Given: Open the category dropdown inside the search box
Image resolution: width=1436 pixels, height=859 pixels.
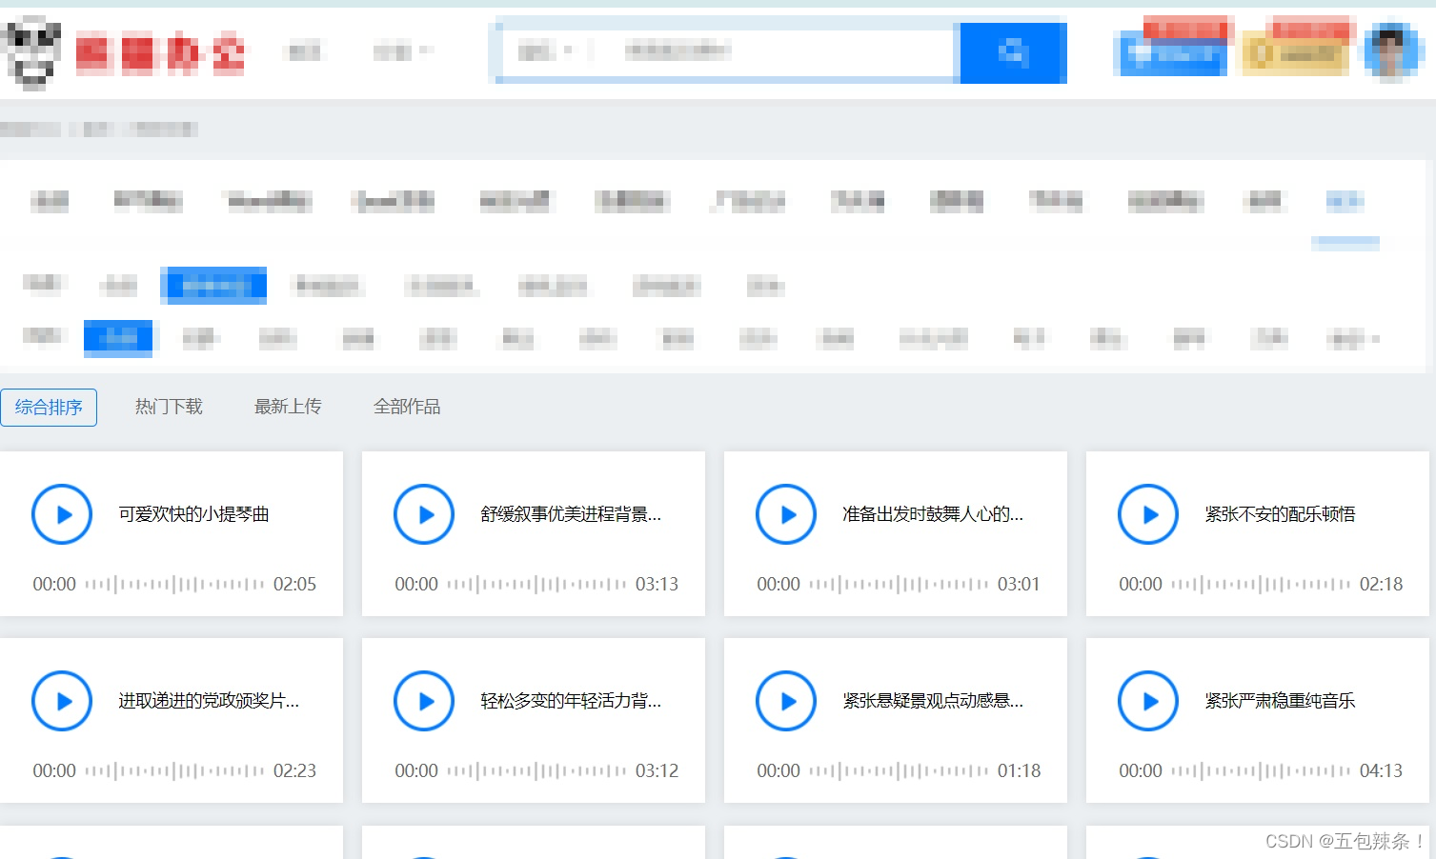Looking at the screenshot, I should [546, 51].
